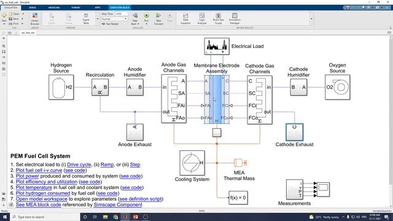Select the Cathode Exhaust block
393x221 pixels.
coord(294,132)
